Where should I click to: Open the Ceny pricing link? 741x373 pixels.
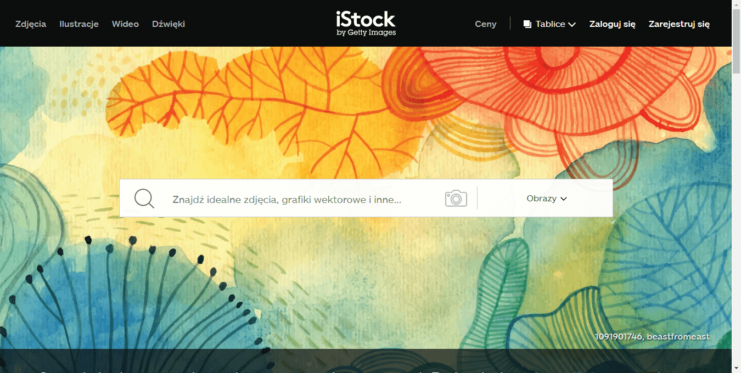point(486,24)
